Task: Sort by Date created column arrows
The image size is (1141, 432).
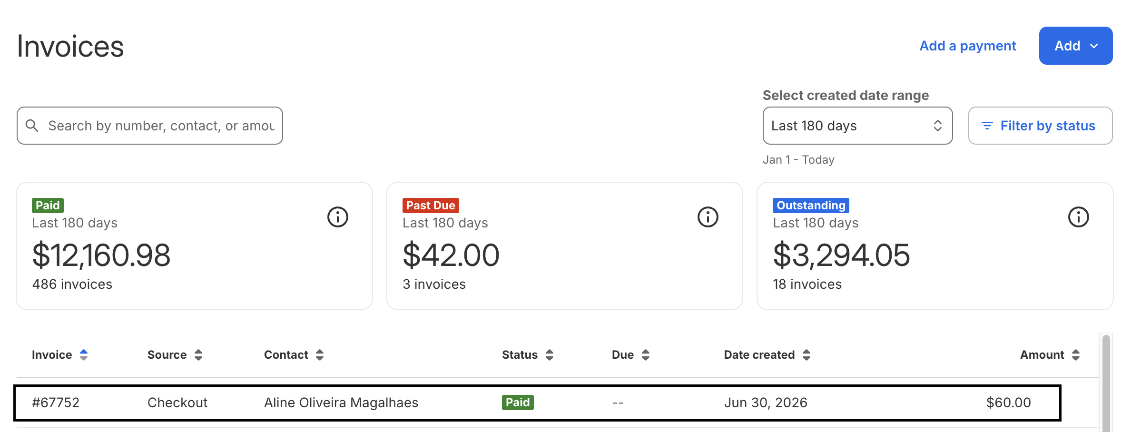Action: (x=807, y=355)
